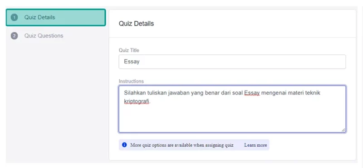363x168 pixels.
Task: Click the Instructions textarea resize grip
Action: (x=343, y=130)
